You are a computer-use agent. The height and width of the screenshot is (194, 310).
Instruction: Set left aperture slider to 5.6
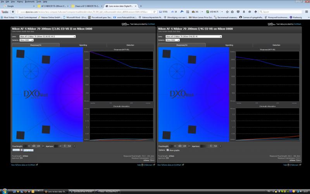69,146
